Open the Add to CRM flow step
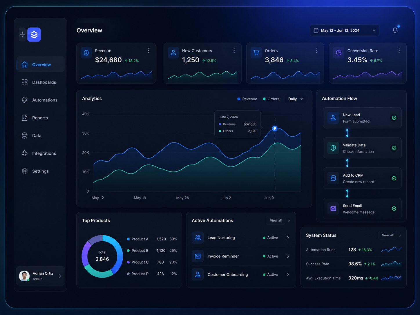The width and height of the screenshot is (420, 315). 362,178
